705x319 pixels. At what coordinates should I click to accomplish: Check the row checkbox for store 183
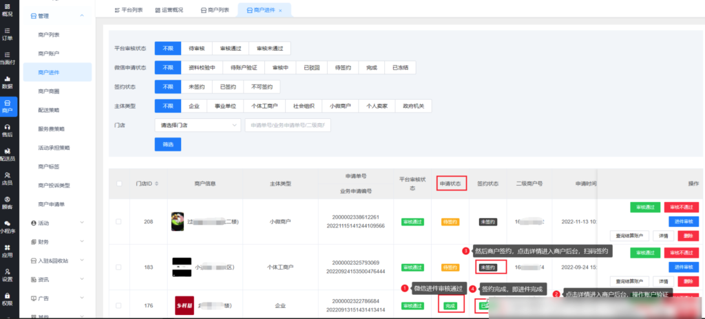(118, 267)
